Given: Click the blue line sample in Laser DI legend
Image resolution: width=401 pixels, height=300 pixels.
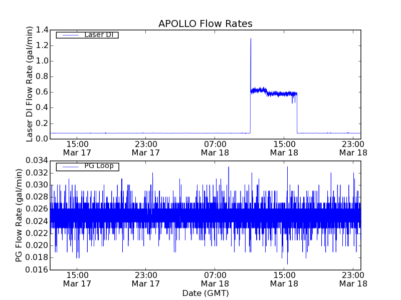Looking at the screenshot, I should (68, 35).
